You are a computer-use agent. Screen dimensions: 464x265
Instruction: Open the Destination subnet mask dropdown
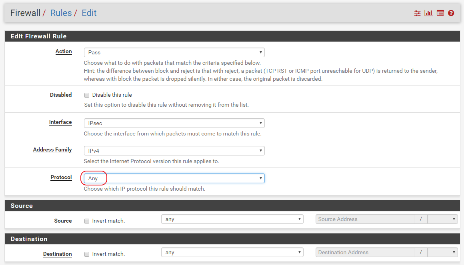pos(443,252)
